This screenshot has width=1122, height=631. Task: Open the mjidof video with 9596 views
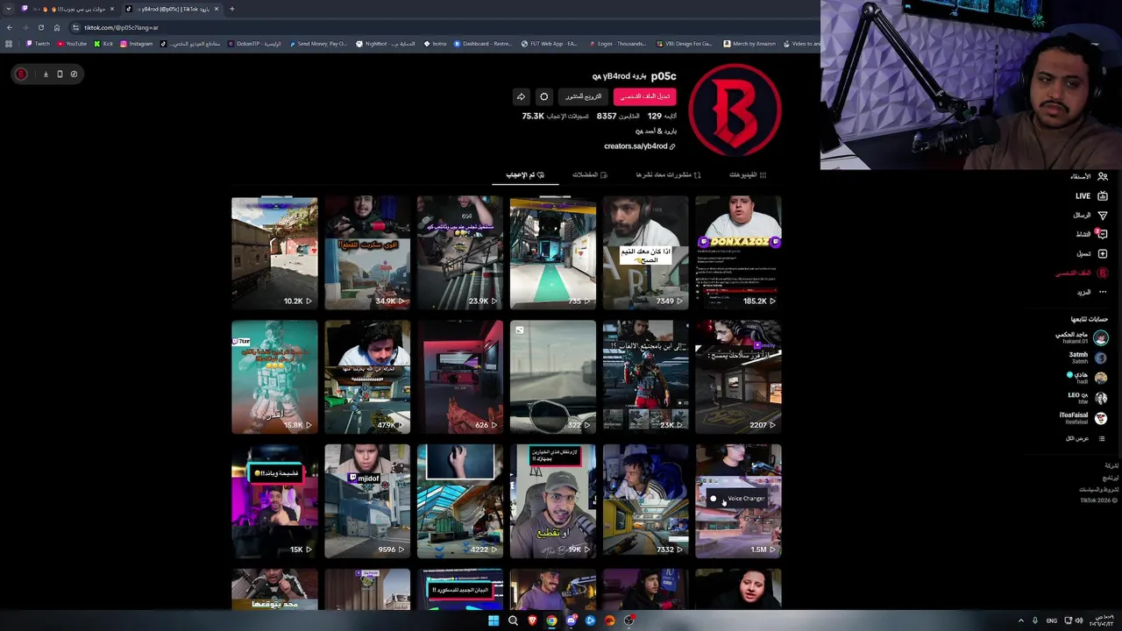tap(367, 501)
